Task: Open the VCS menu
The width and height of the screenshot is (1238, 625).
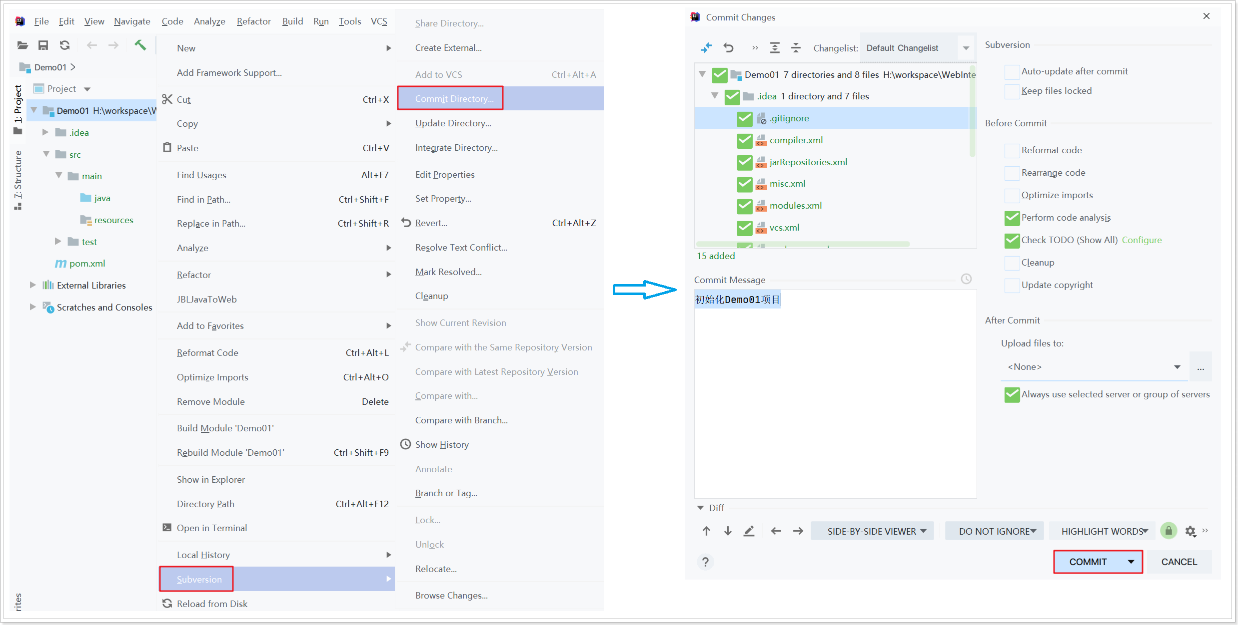Action: 378,21
